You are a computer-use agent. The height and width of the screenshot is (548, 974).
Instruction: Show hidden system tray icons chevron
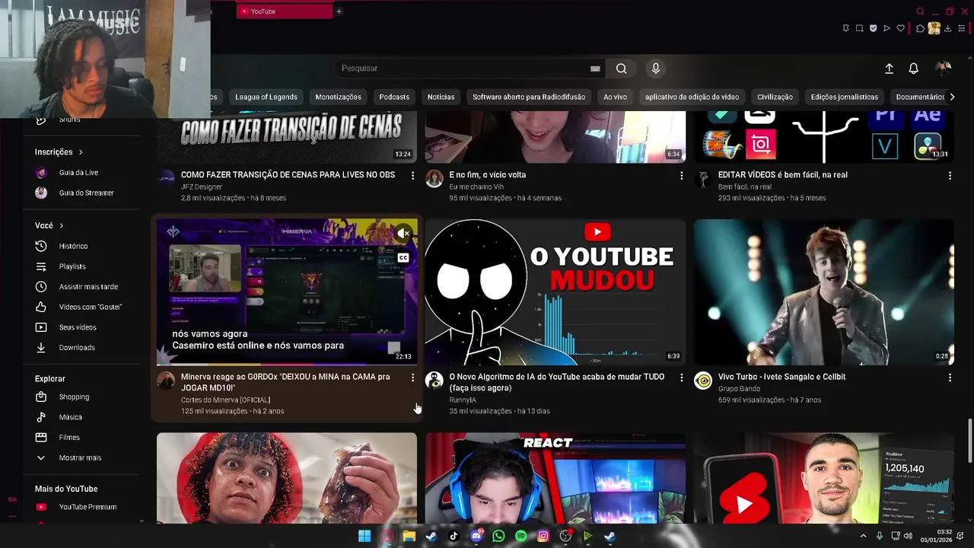[863, 536]
